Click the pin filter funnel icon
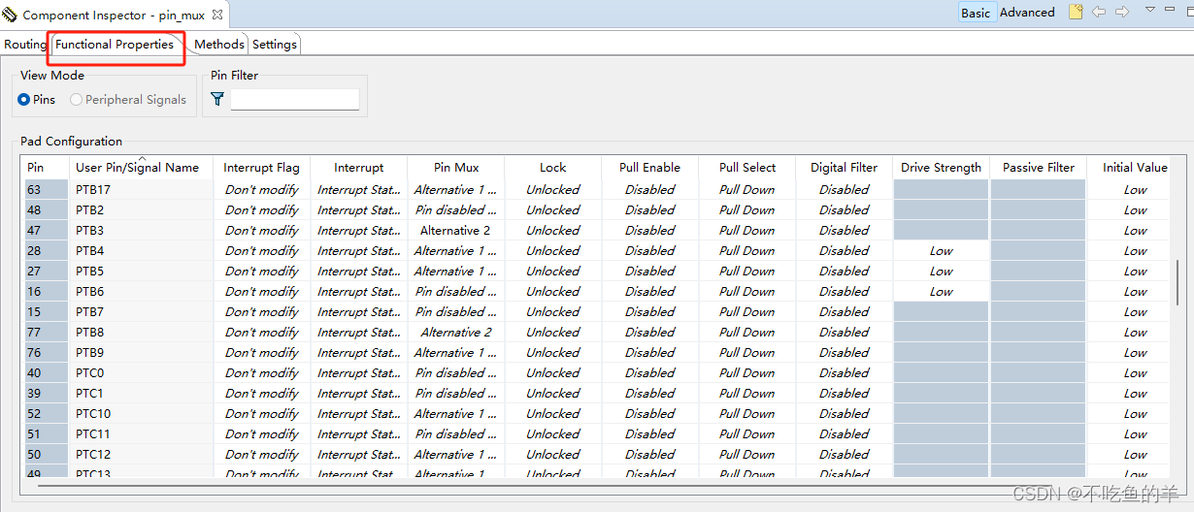This screenshot has height=512, width=1194. [217, 99]
